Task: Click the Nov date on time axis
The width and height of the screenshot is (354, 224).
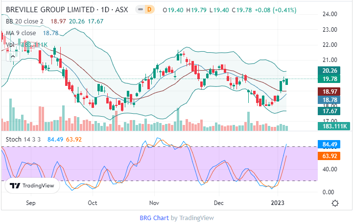Action: [154, 203]
